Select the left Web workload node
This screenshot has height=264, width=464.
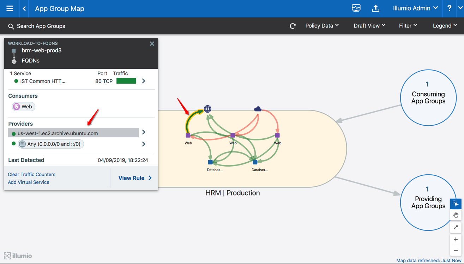pyautogui.click(x=188, y=136)
